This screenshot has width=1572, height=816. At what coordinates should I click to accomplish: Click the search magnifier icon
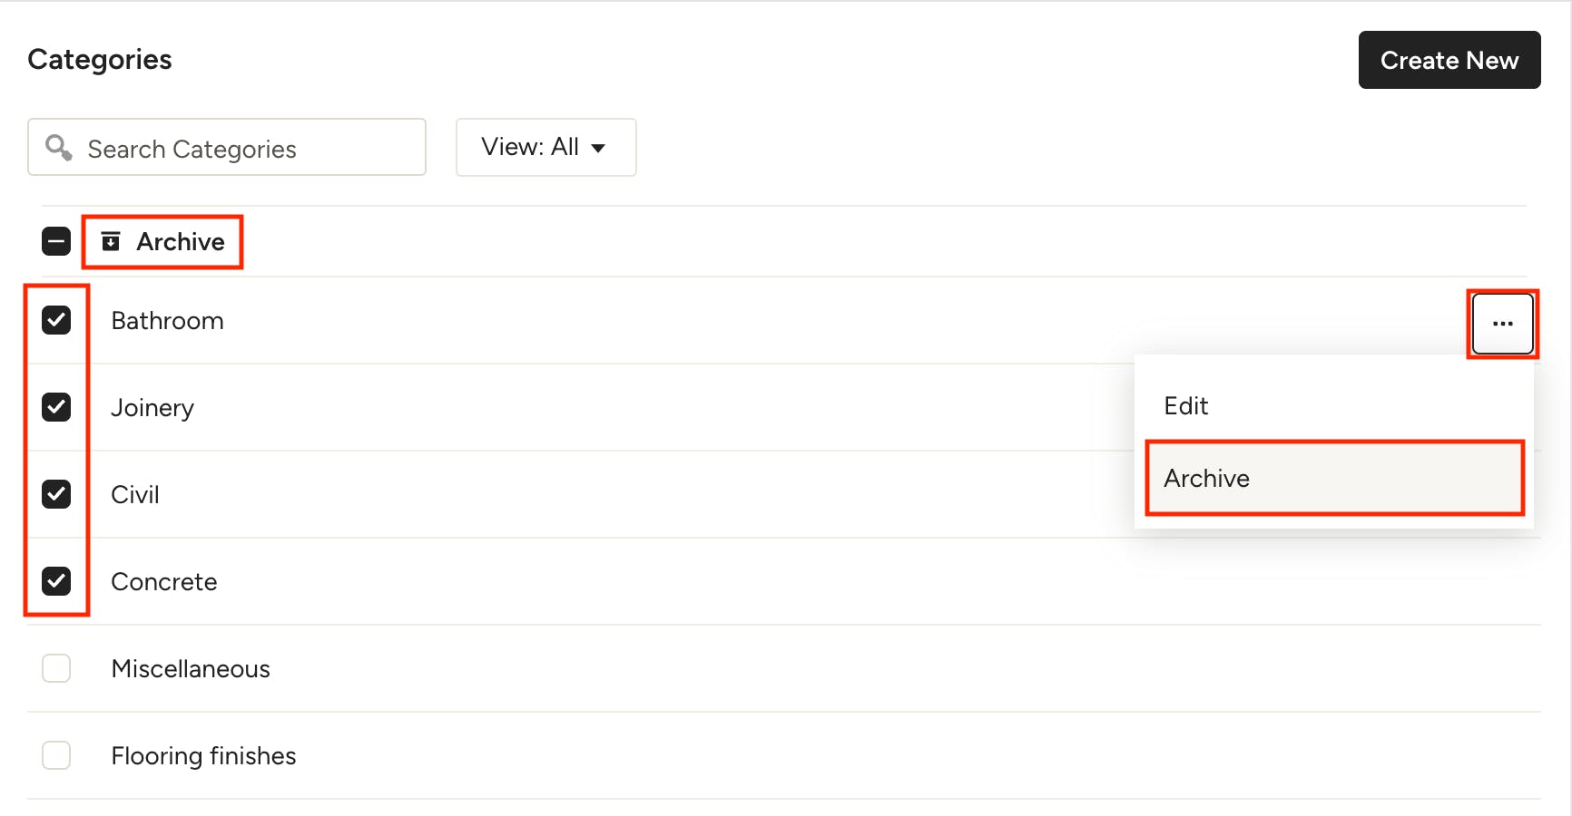pyautogui.click(x=59, y=147)
